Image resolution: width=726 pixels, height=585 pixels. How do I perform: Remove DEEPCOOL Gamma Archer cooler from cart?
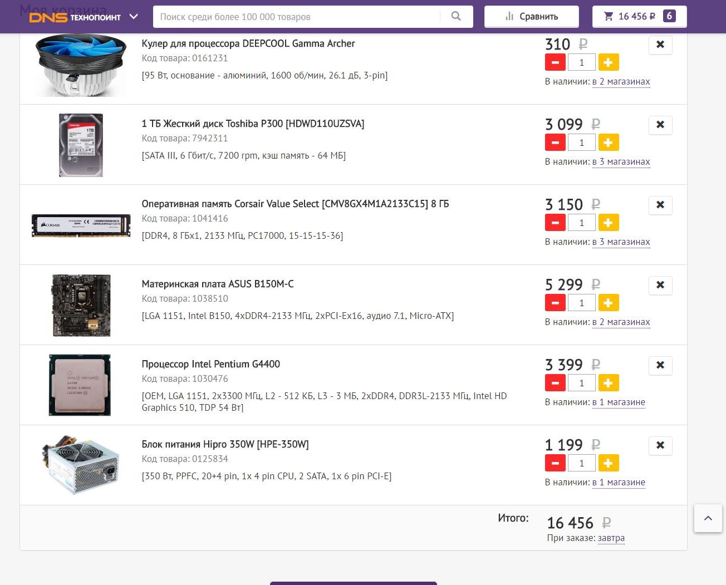coord(660,45)
